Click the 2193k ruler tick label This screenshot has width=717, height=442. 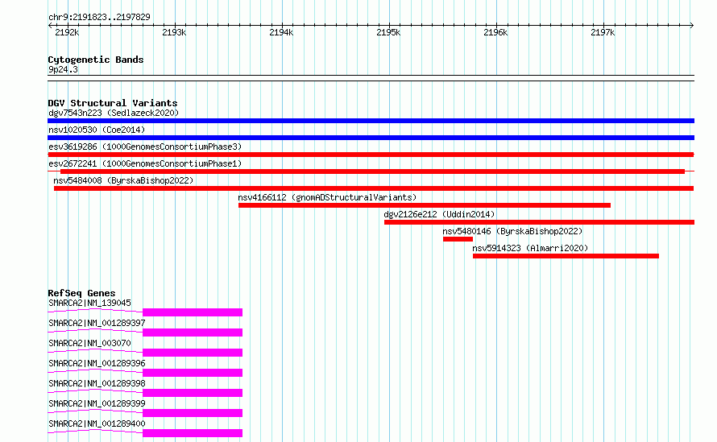pyautogui.click(x=174, y=32)
